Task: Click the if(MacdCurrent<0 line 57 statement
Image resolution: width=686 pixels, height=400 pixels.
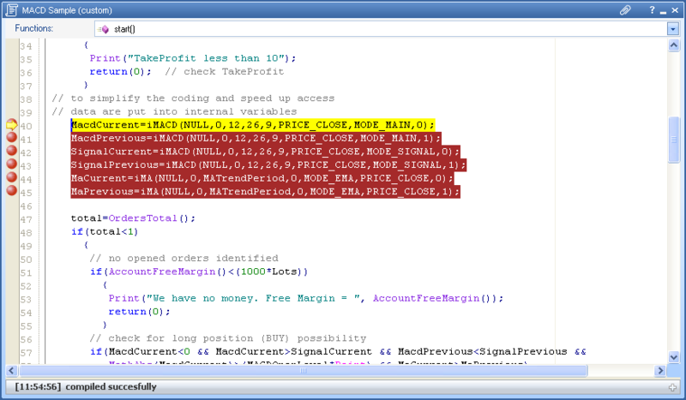Action: (x=338, y=352)
